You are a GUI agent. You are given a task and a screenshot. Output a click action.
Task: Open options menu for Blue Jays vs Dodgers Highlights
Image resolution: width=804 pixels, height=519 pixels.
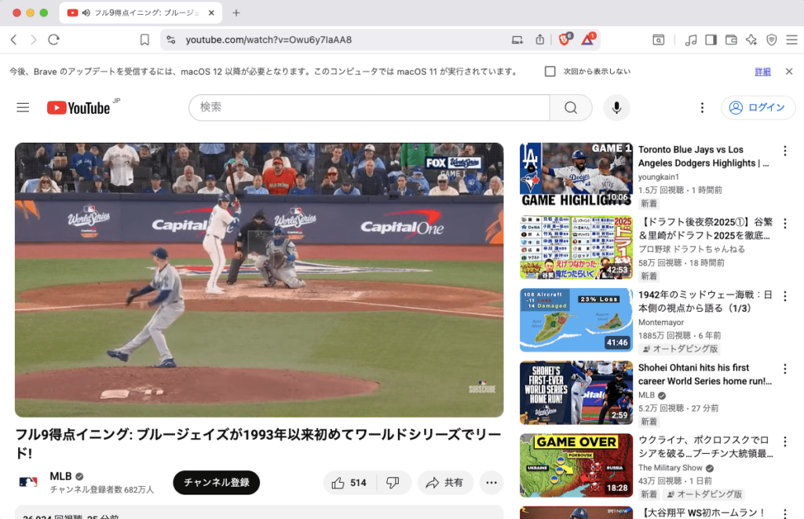785,151
